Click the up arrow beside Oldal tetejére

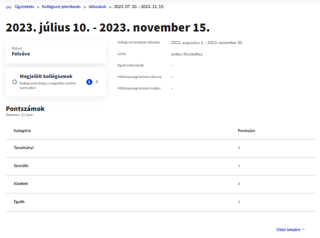(304, 229)
